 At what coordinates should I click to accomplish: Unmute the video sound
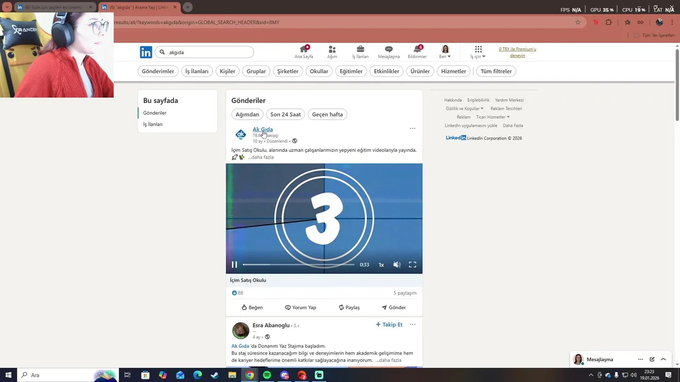coord(397,265)
